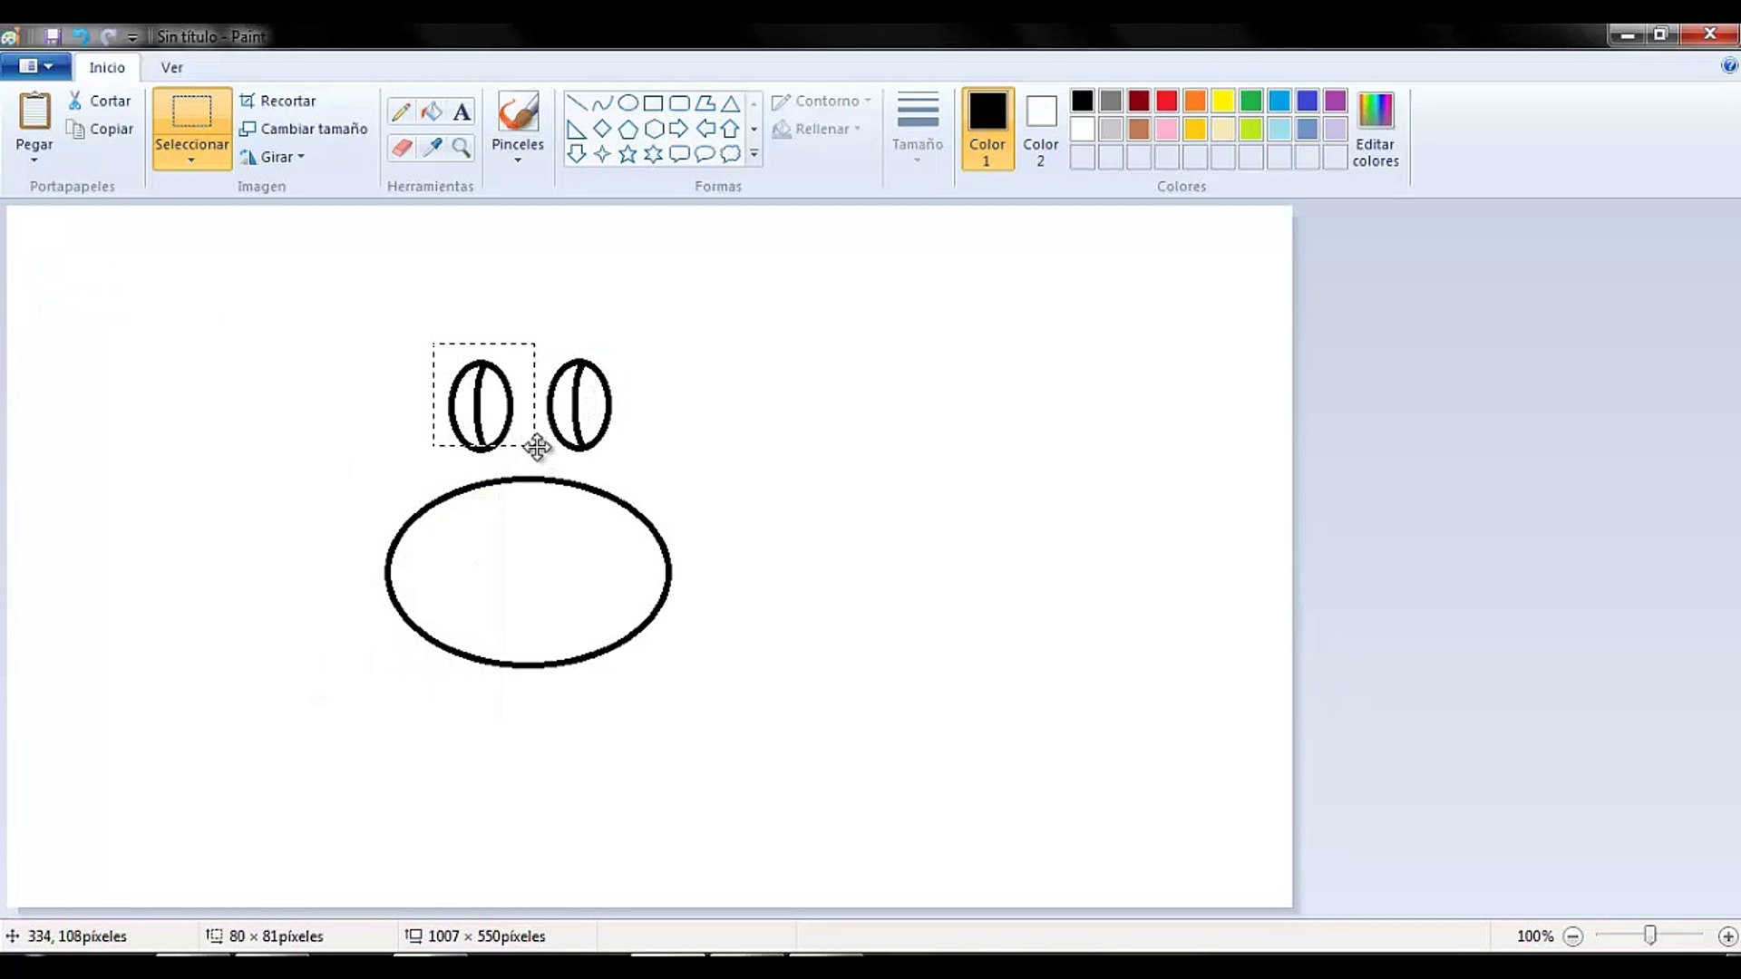Select the Pencil tool
The image size is (1741, 979).
point(401,111)
